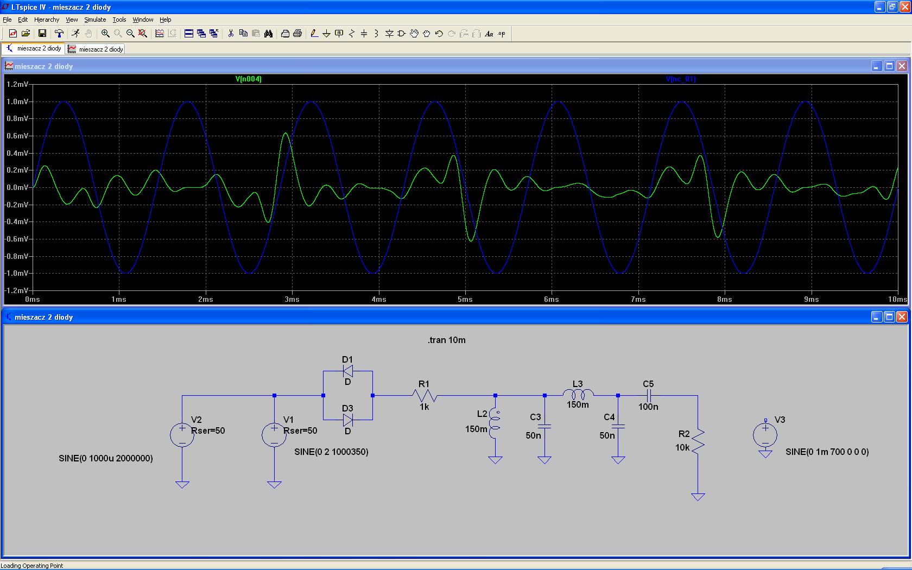Select the Capacitor component tool

[364, 34]
